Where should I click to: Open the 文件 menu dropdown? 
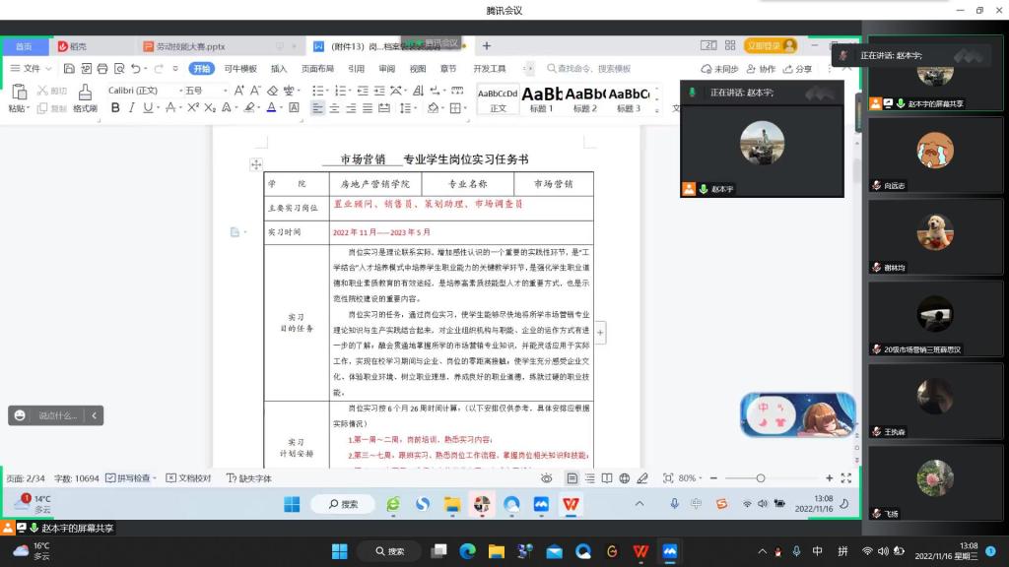(32, 69)
